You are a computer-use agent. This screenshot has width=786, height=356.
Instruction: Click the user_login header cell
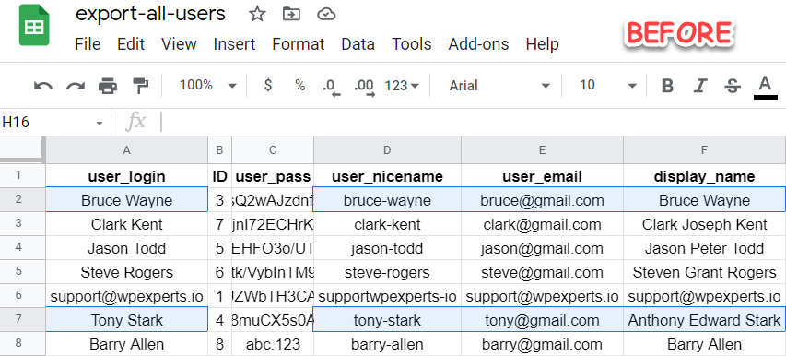[127, 176]
